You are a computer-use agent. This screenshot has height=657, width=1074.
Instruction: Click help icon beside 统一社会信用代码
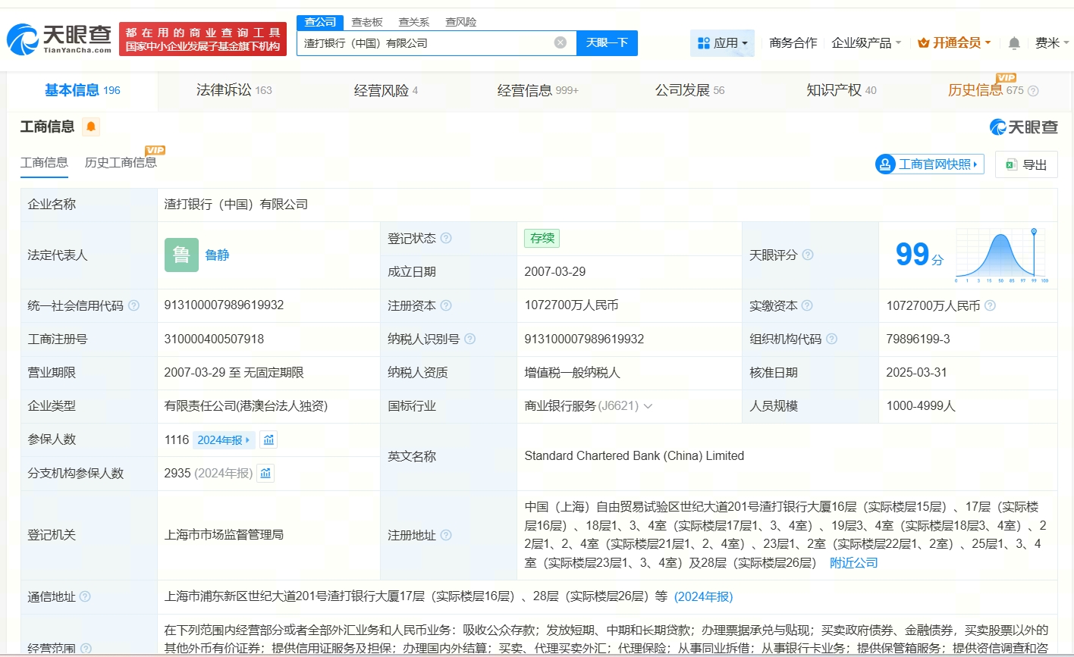point(133,305)
